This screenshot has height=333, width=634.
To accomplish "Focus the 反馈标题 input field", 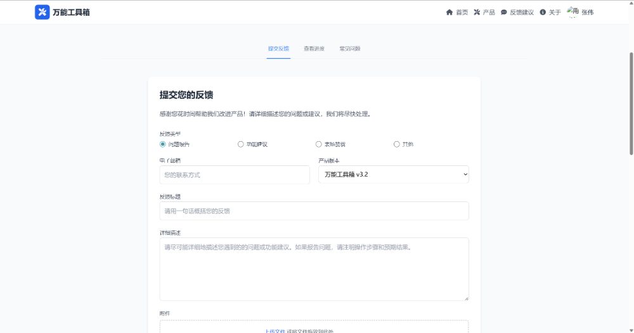I will pyautogui.click(x=314, y=211).
